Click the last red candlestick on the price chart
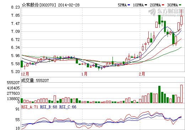The image size is (185, 130). pyautogui.click(x=181, y=20)
